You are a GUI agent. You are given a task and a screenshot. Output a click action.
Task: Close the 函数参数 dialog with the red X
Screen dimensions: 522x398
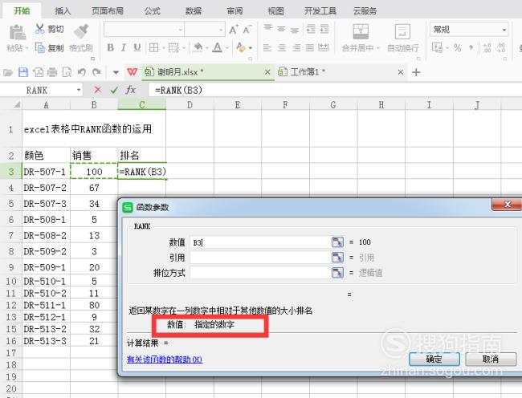pyautogui.click(x=507, y=204)
